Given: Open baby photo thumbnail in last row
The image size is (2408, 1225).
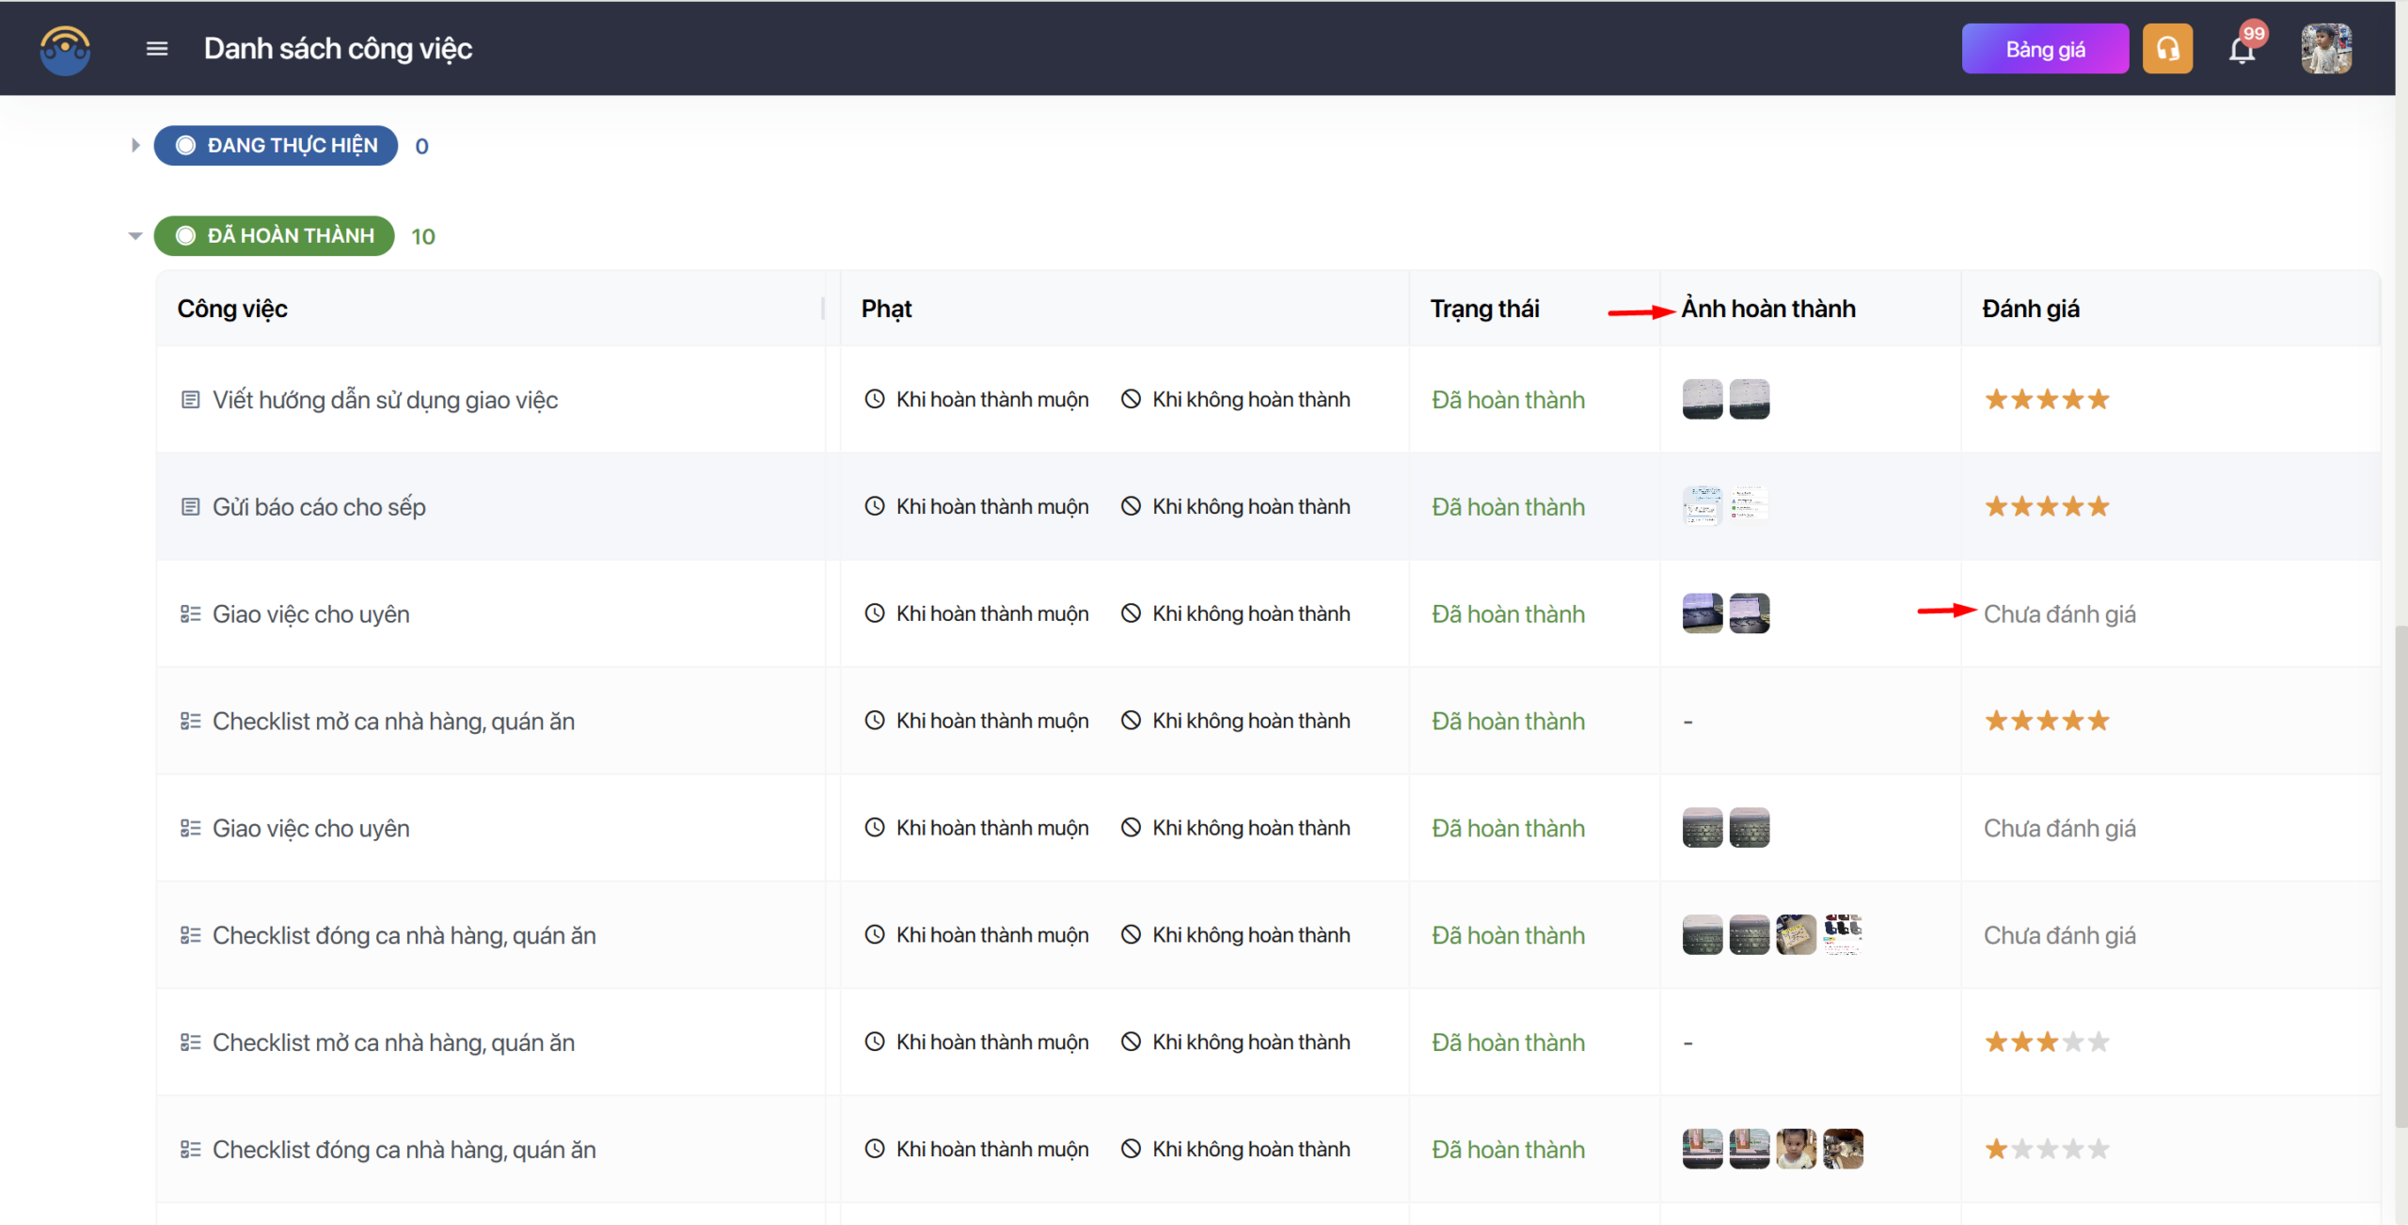Looking at the screenshot, I should [x=1796, y=1149].
